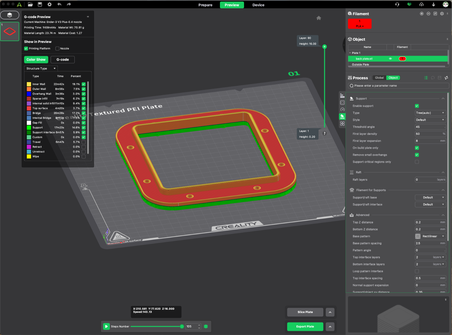452x335 pixels.
Task: Remove a filament with the minus icon
Action: [428, 14]
